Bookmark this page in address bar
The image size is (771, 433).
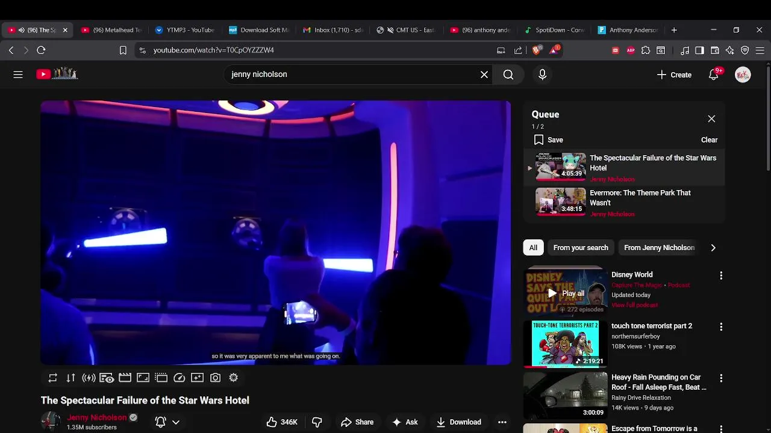click(123, 51)
